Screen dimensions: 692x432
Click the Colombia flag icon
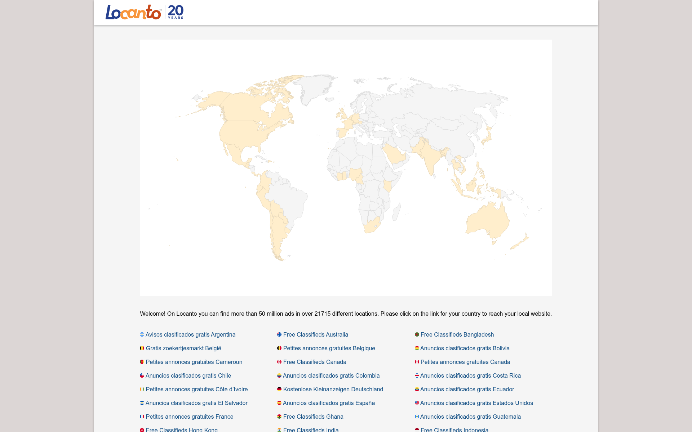point(279,375)
